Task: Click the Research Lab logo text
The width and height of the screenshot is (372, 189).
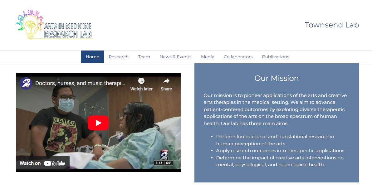Action: (x=68, y=34)
